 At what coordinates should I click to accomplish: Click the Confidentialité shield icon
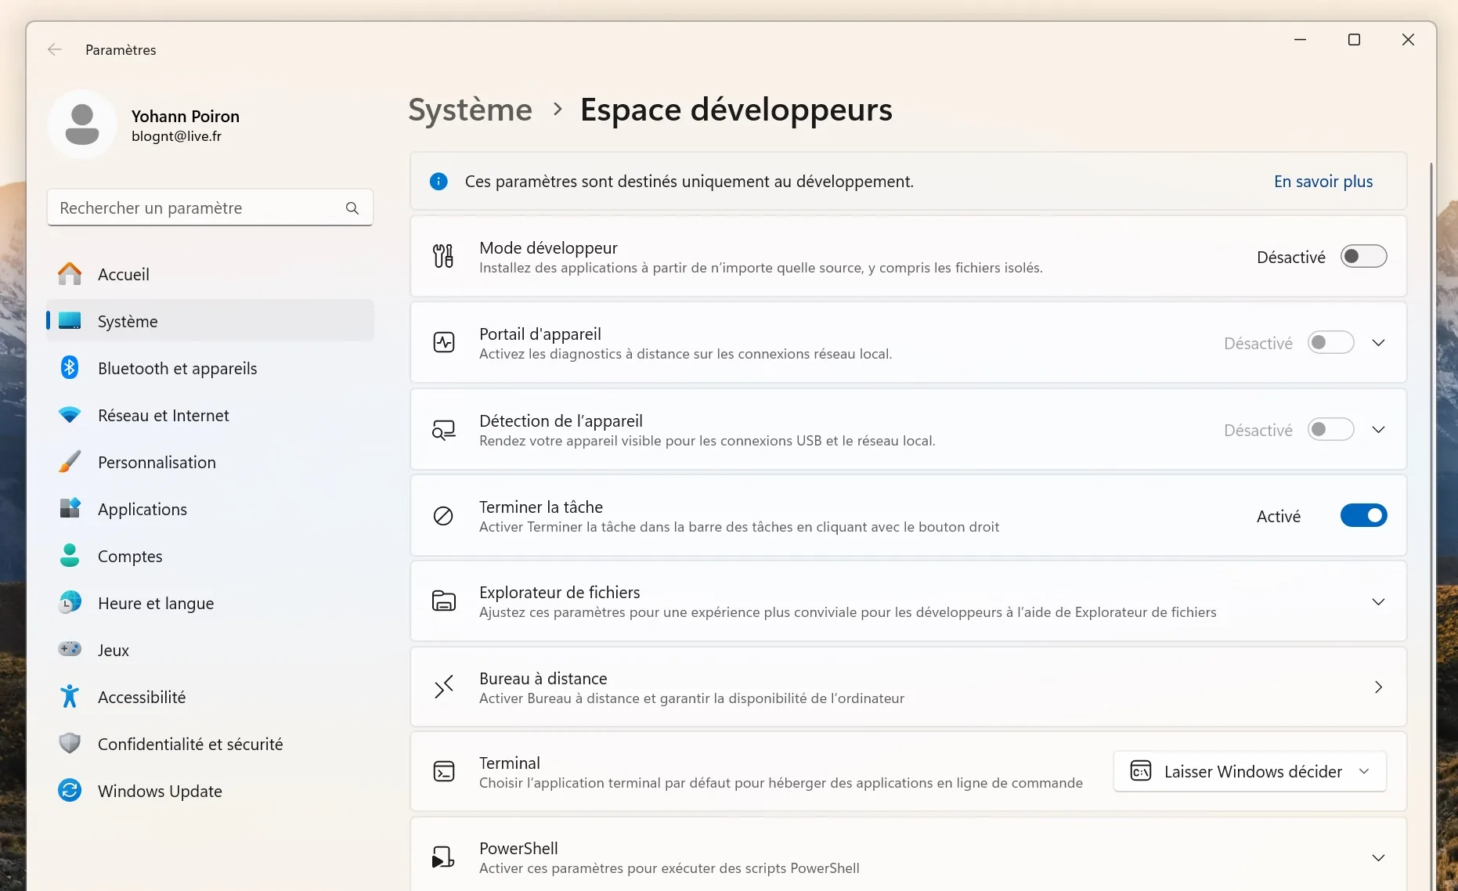[70, 743]
